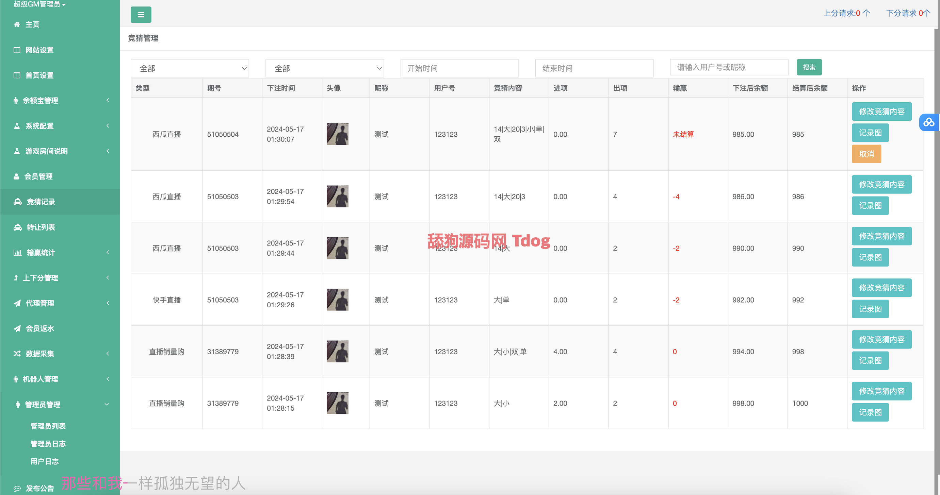Click the shuffle icon beside 数据采集
The width and height of the screenshot is (940, 495).
pos(17,354)
